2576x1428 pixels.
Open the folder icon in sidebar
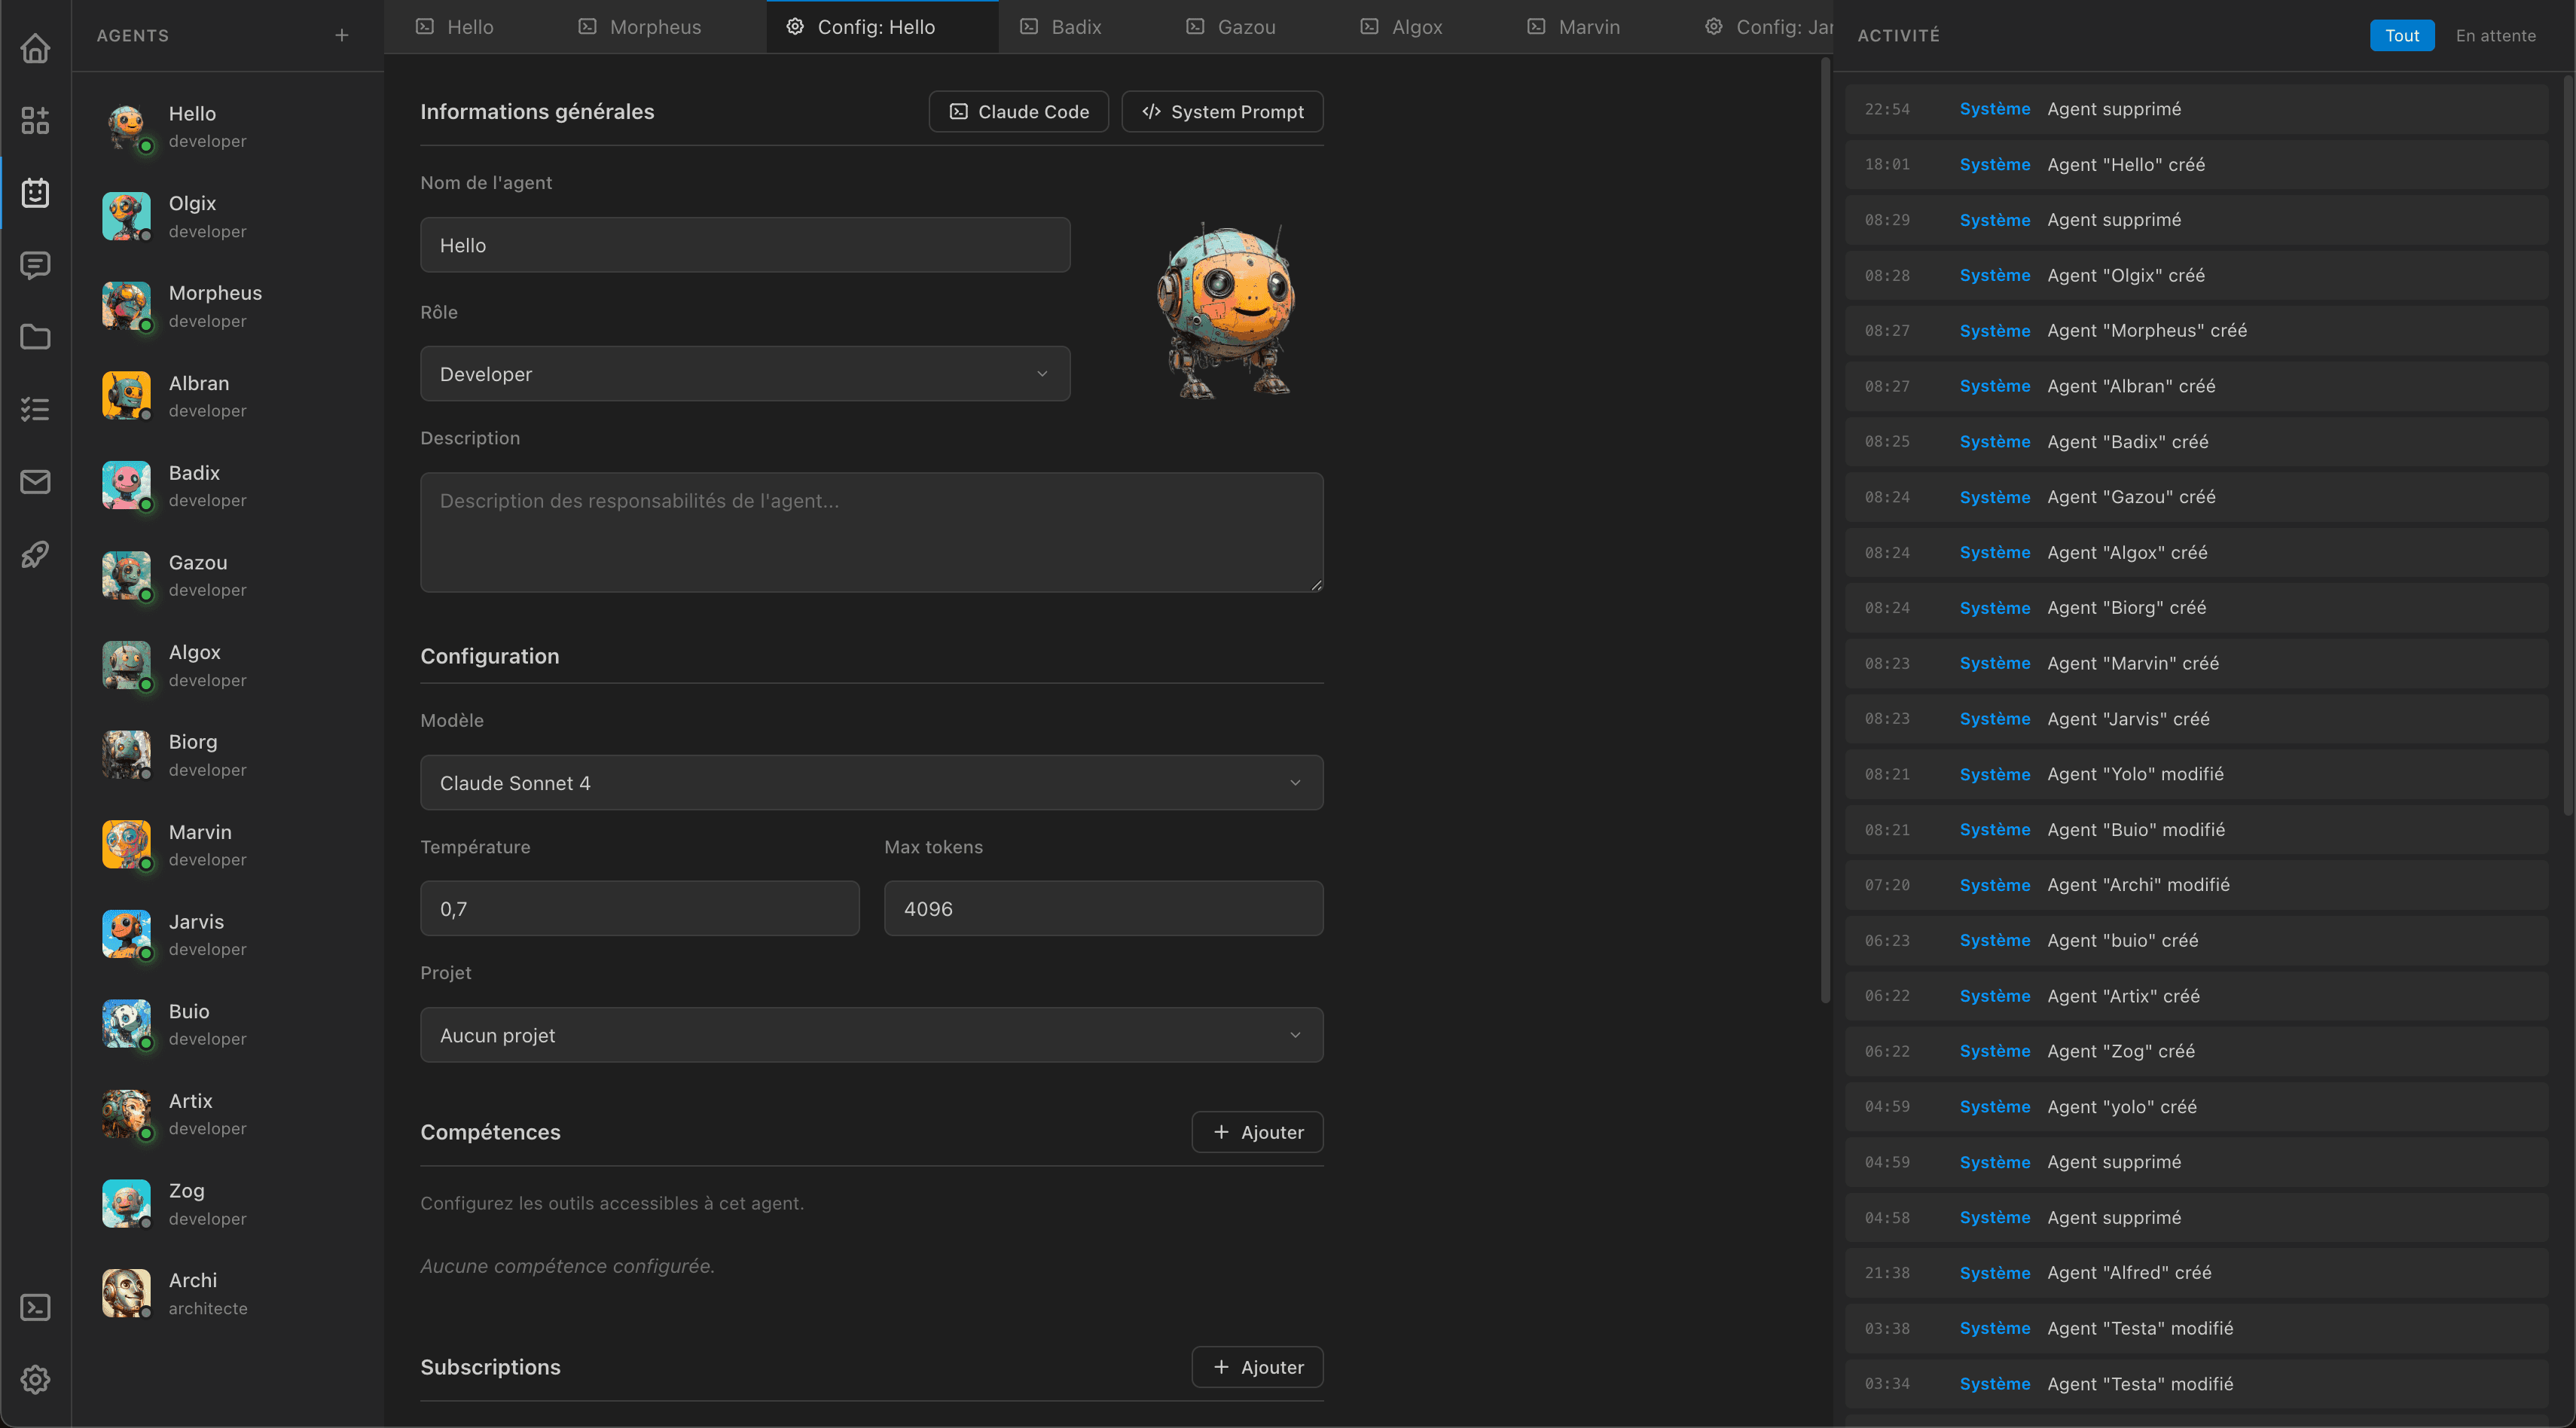pos(35,337)
